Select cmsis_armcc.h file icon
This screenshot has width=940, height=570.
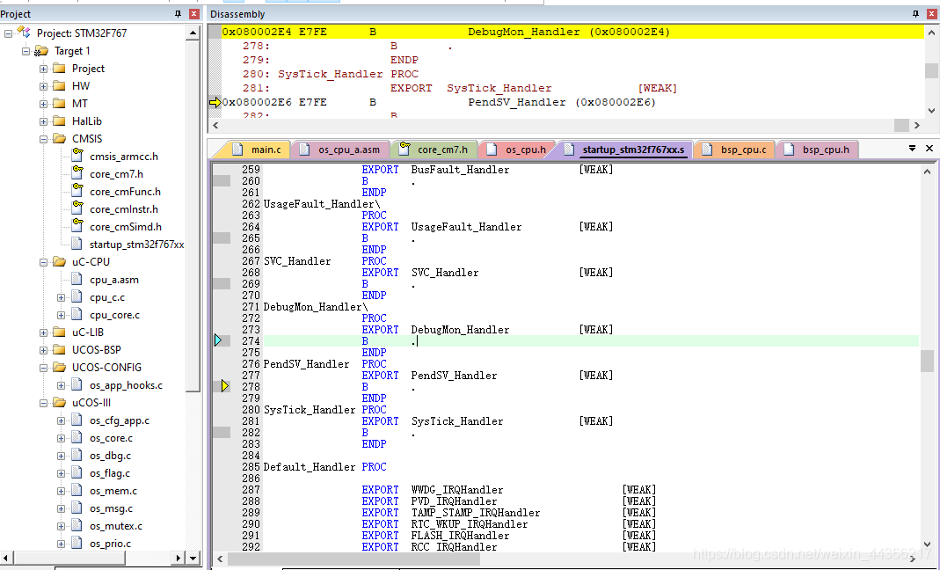coord(77,156)
